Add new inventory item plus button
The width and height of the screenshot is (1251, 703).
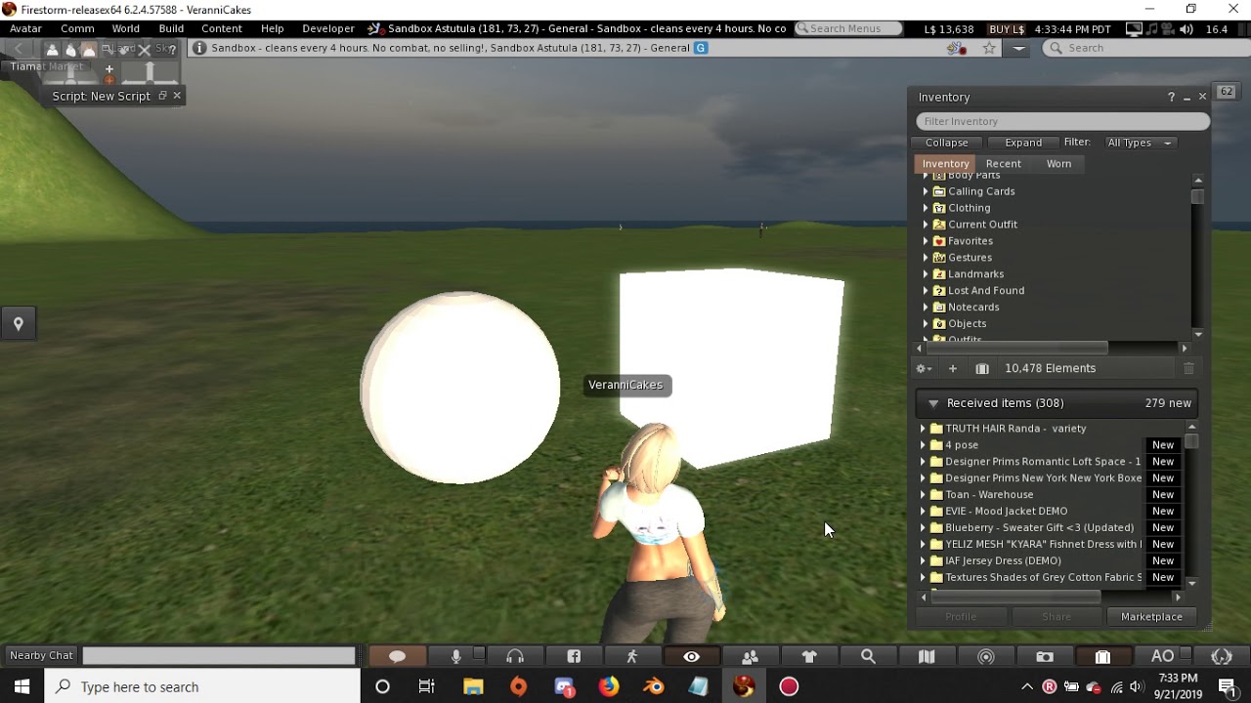coord(952,368)
